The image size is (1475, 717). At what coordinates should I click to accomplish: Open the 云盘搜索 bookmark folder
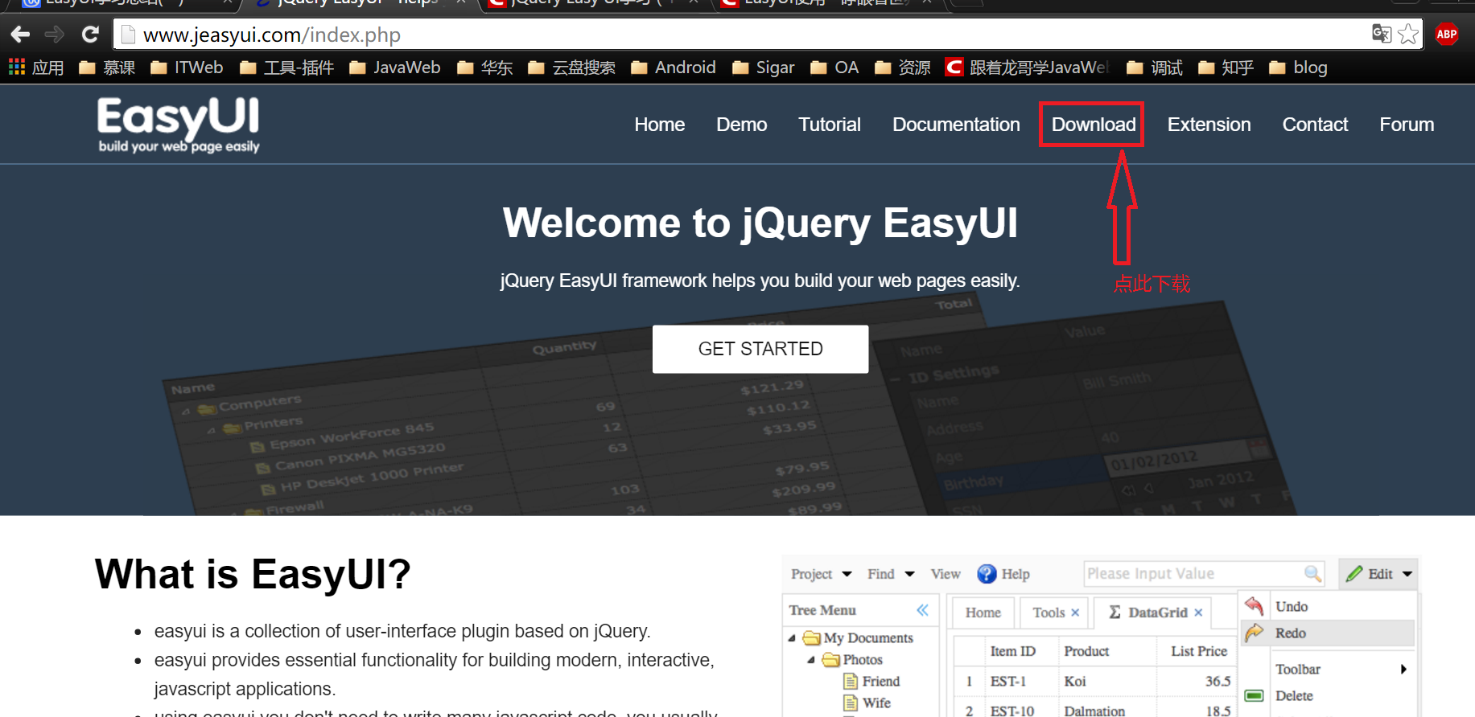tap(571, 68)
